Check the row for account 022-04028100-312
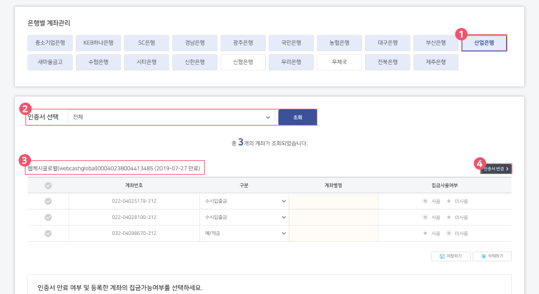The width and height of the screenshot is (539, 294). tap(48, 217)
